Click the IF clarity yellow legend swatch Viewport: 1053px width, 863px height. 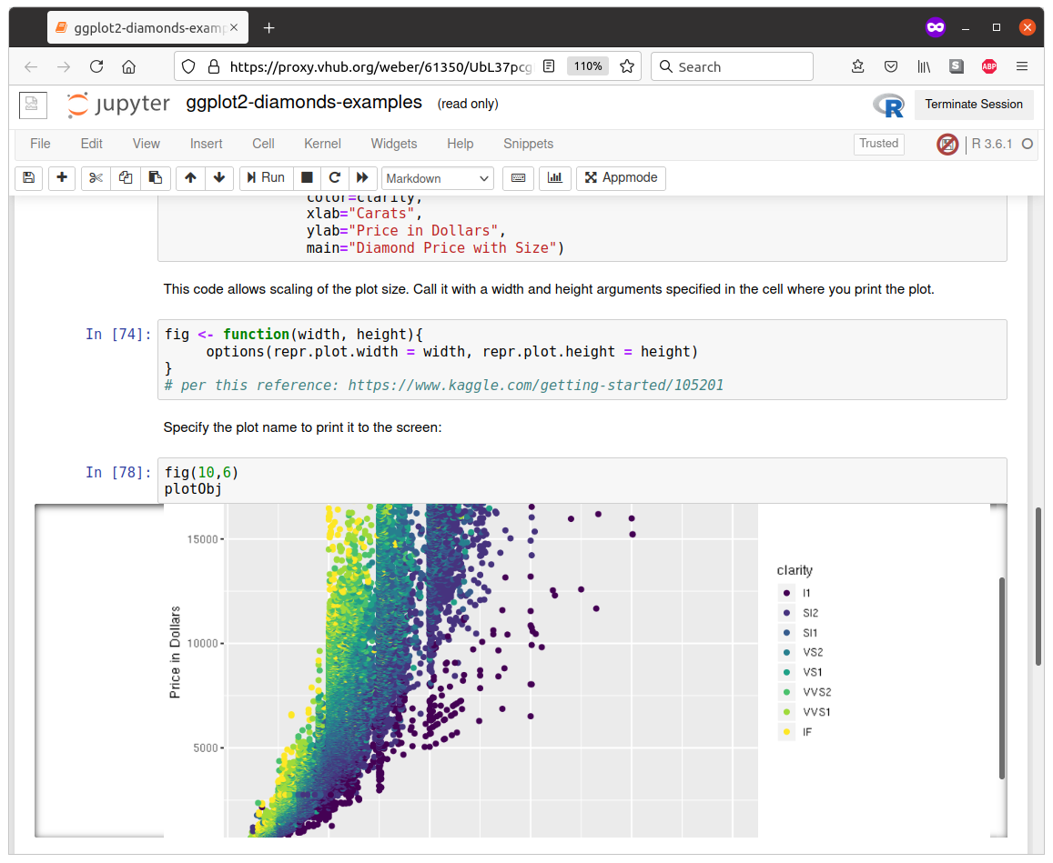(x=786, y=732)
